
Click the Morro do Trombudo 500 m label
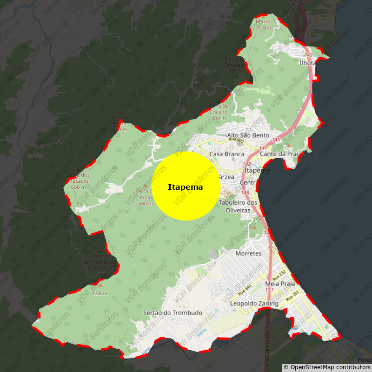tap(100, 262)
